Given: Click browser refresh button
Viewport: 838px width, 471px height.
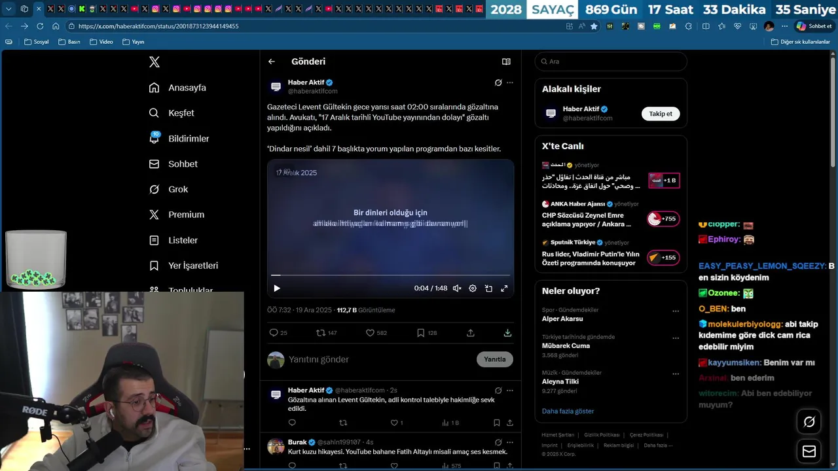Looking at the screenshot, I should 40,26.
